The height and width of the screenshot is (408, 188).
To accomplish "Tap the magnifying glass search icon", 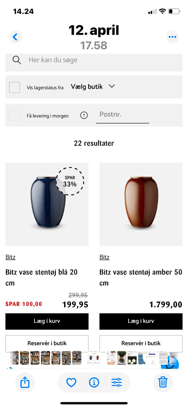I will click(x=17, y=60).
